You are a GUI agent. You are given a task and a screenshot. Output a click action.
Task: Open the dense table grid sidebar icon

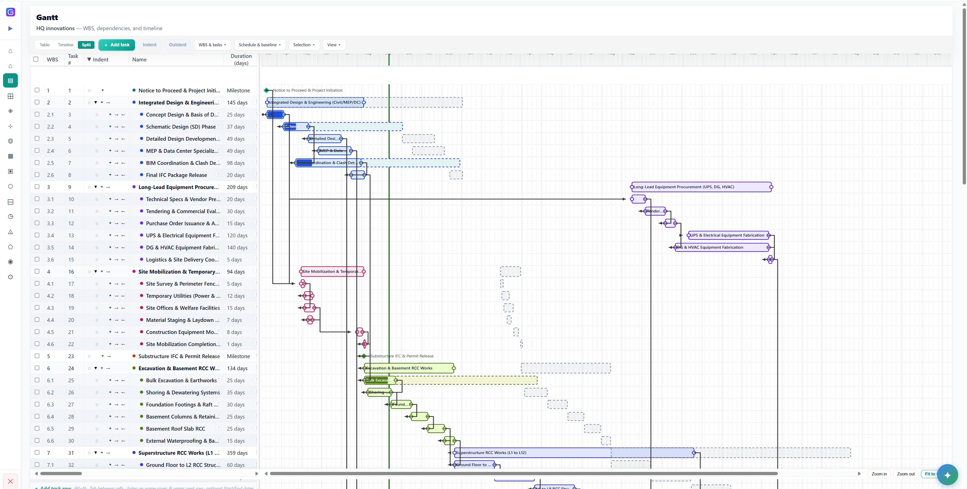pos(11,156)
